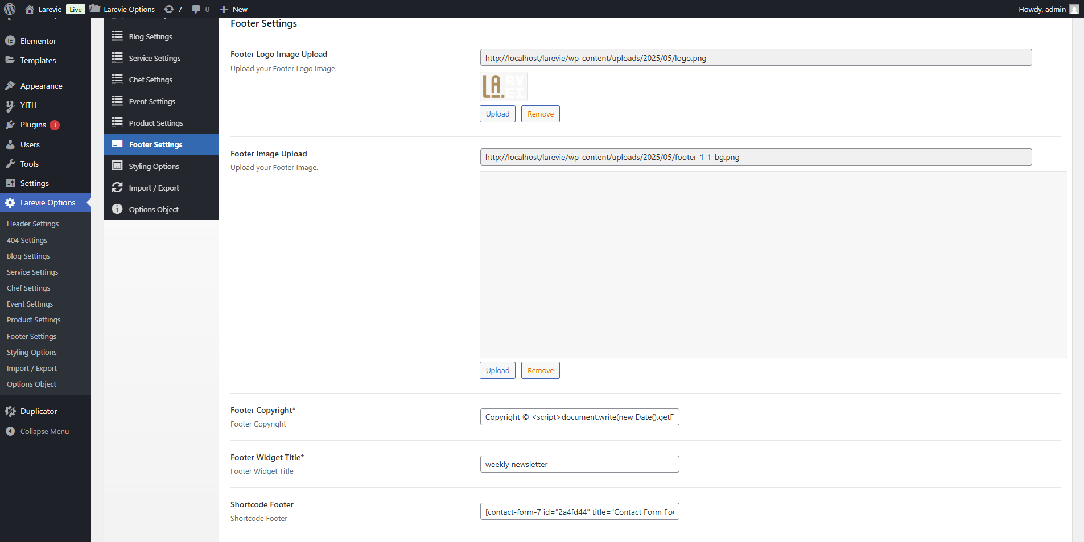Click the Footer Widget Title field
1084x542 pixels.
(x=579, y=464)
